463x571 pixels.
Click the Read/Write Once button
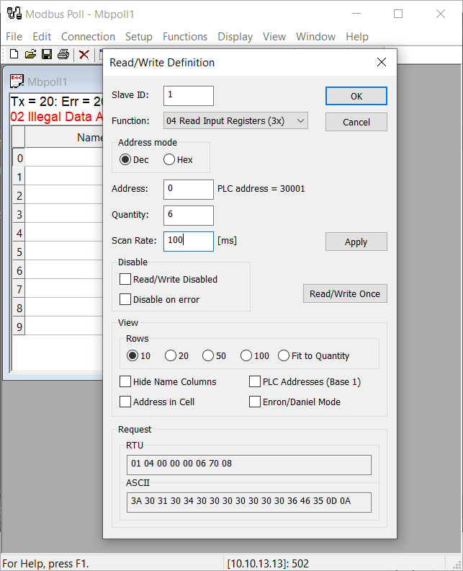click(x=345, y=293)
